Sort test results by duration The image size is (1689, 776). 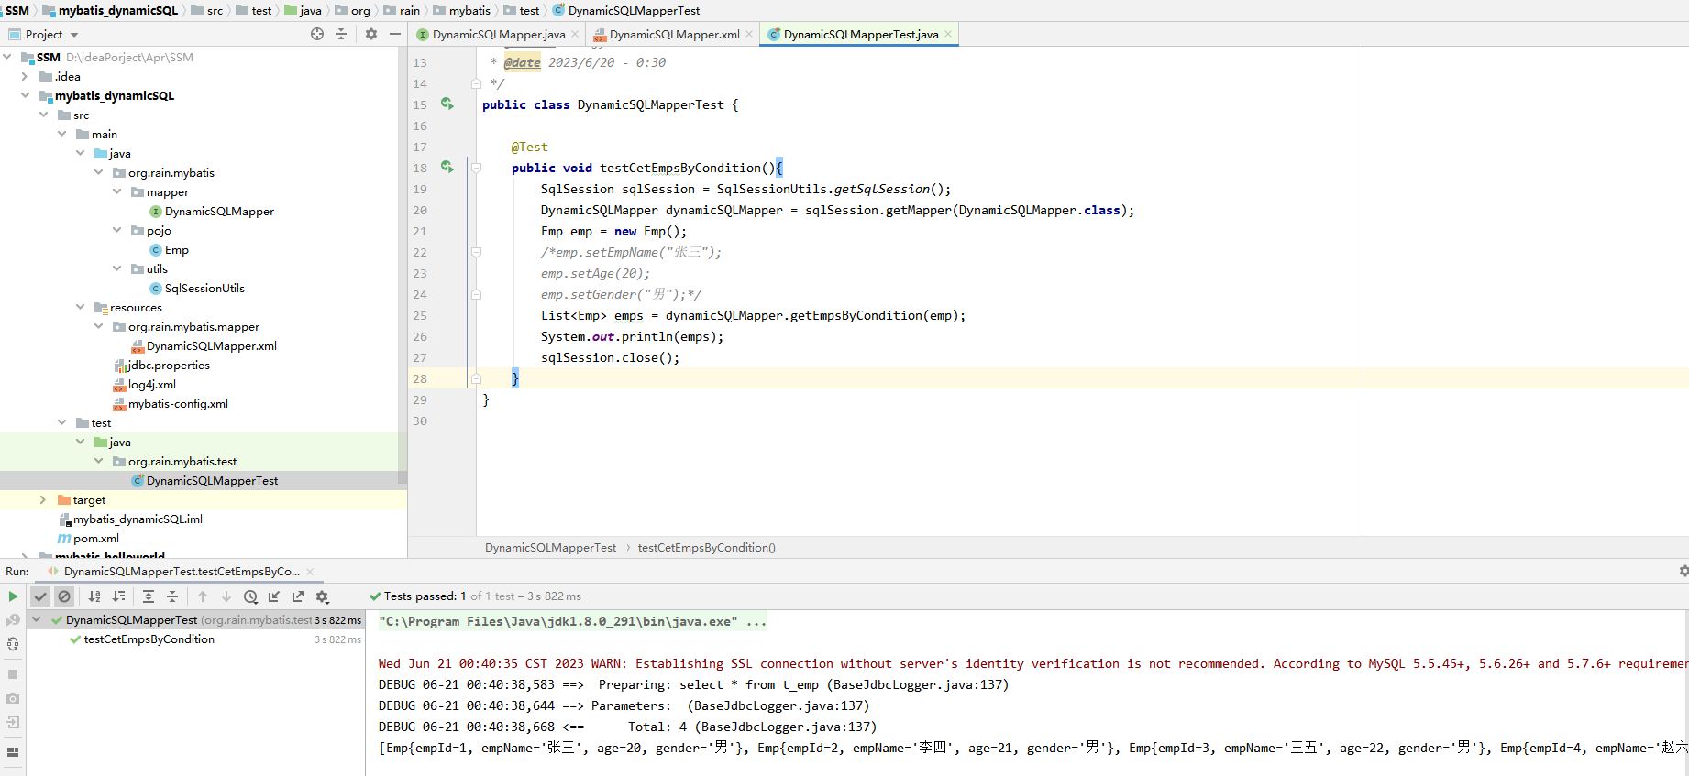[118, 596]
